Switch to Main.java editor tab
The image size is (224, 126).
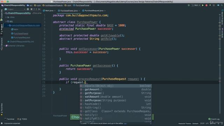(48, 10)
